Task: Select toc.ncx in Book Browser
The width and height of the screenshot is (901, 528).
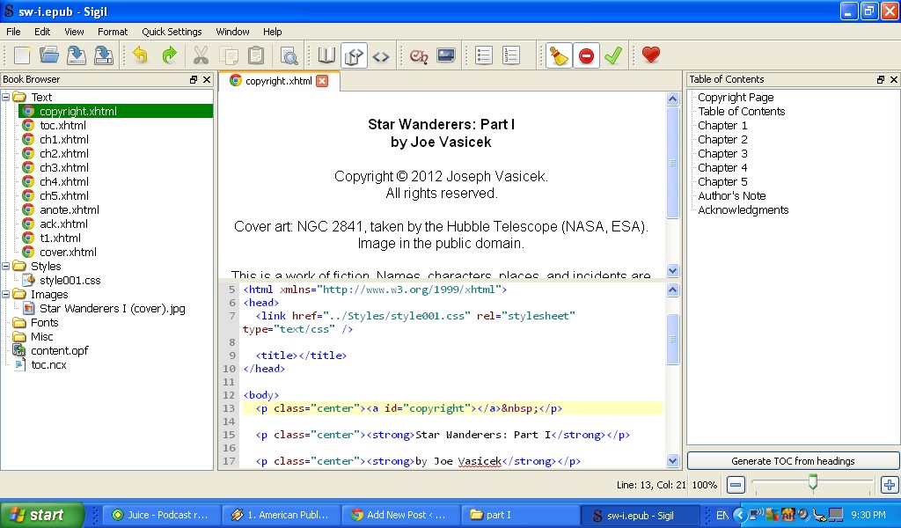Action: click(x=48, y=364)
